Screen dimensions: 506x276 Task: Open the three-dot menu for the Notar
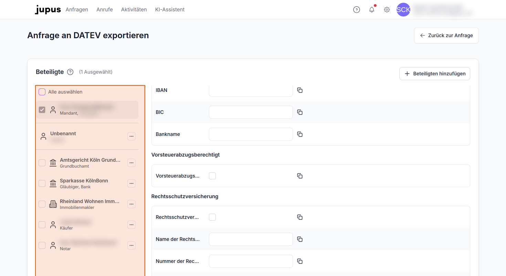coord(131,245)
